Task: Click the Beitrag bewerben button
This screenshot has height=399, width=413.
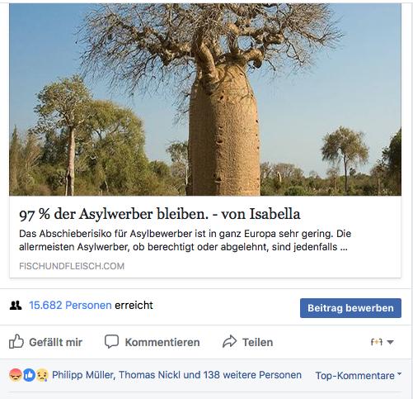Action: tap(350, 308)
